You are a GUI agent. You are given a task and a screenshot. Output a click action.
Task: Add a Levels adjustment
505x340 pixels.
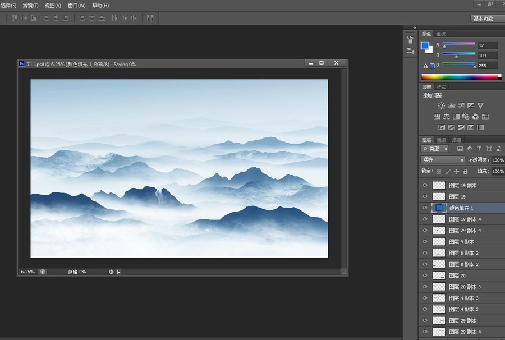coord(451,105)
